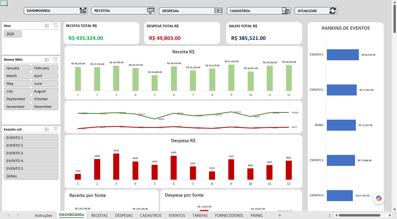Screen dimensions: 397x219
Task: Select February in the Nome Mês slicer
Action: click(45, 68)
